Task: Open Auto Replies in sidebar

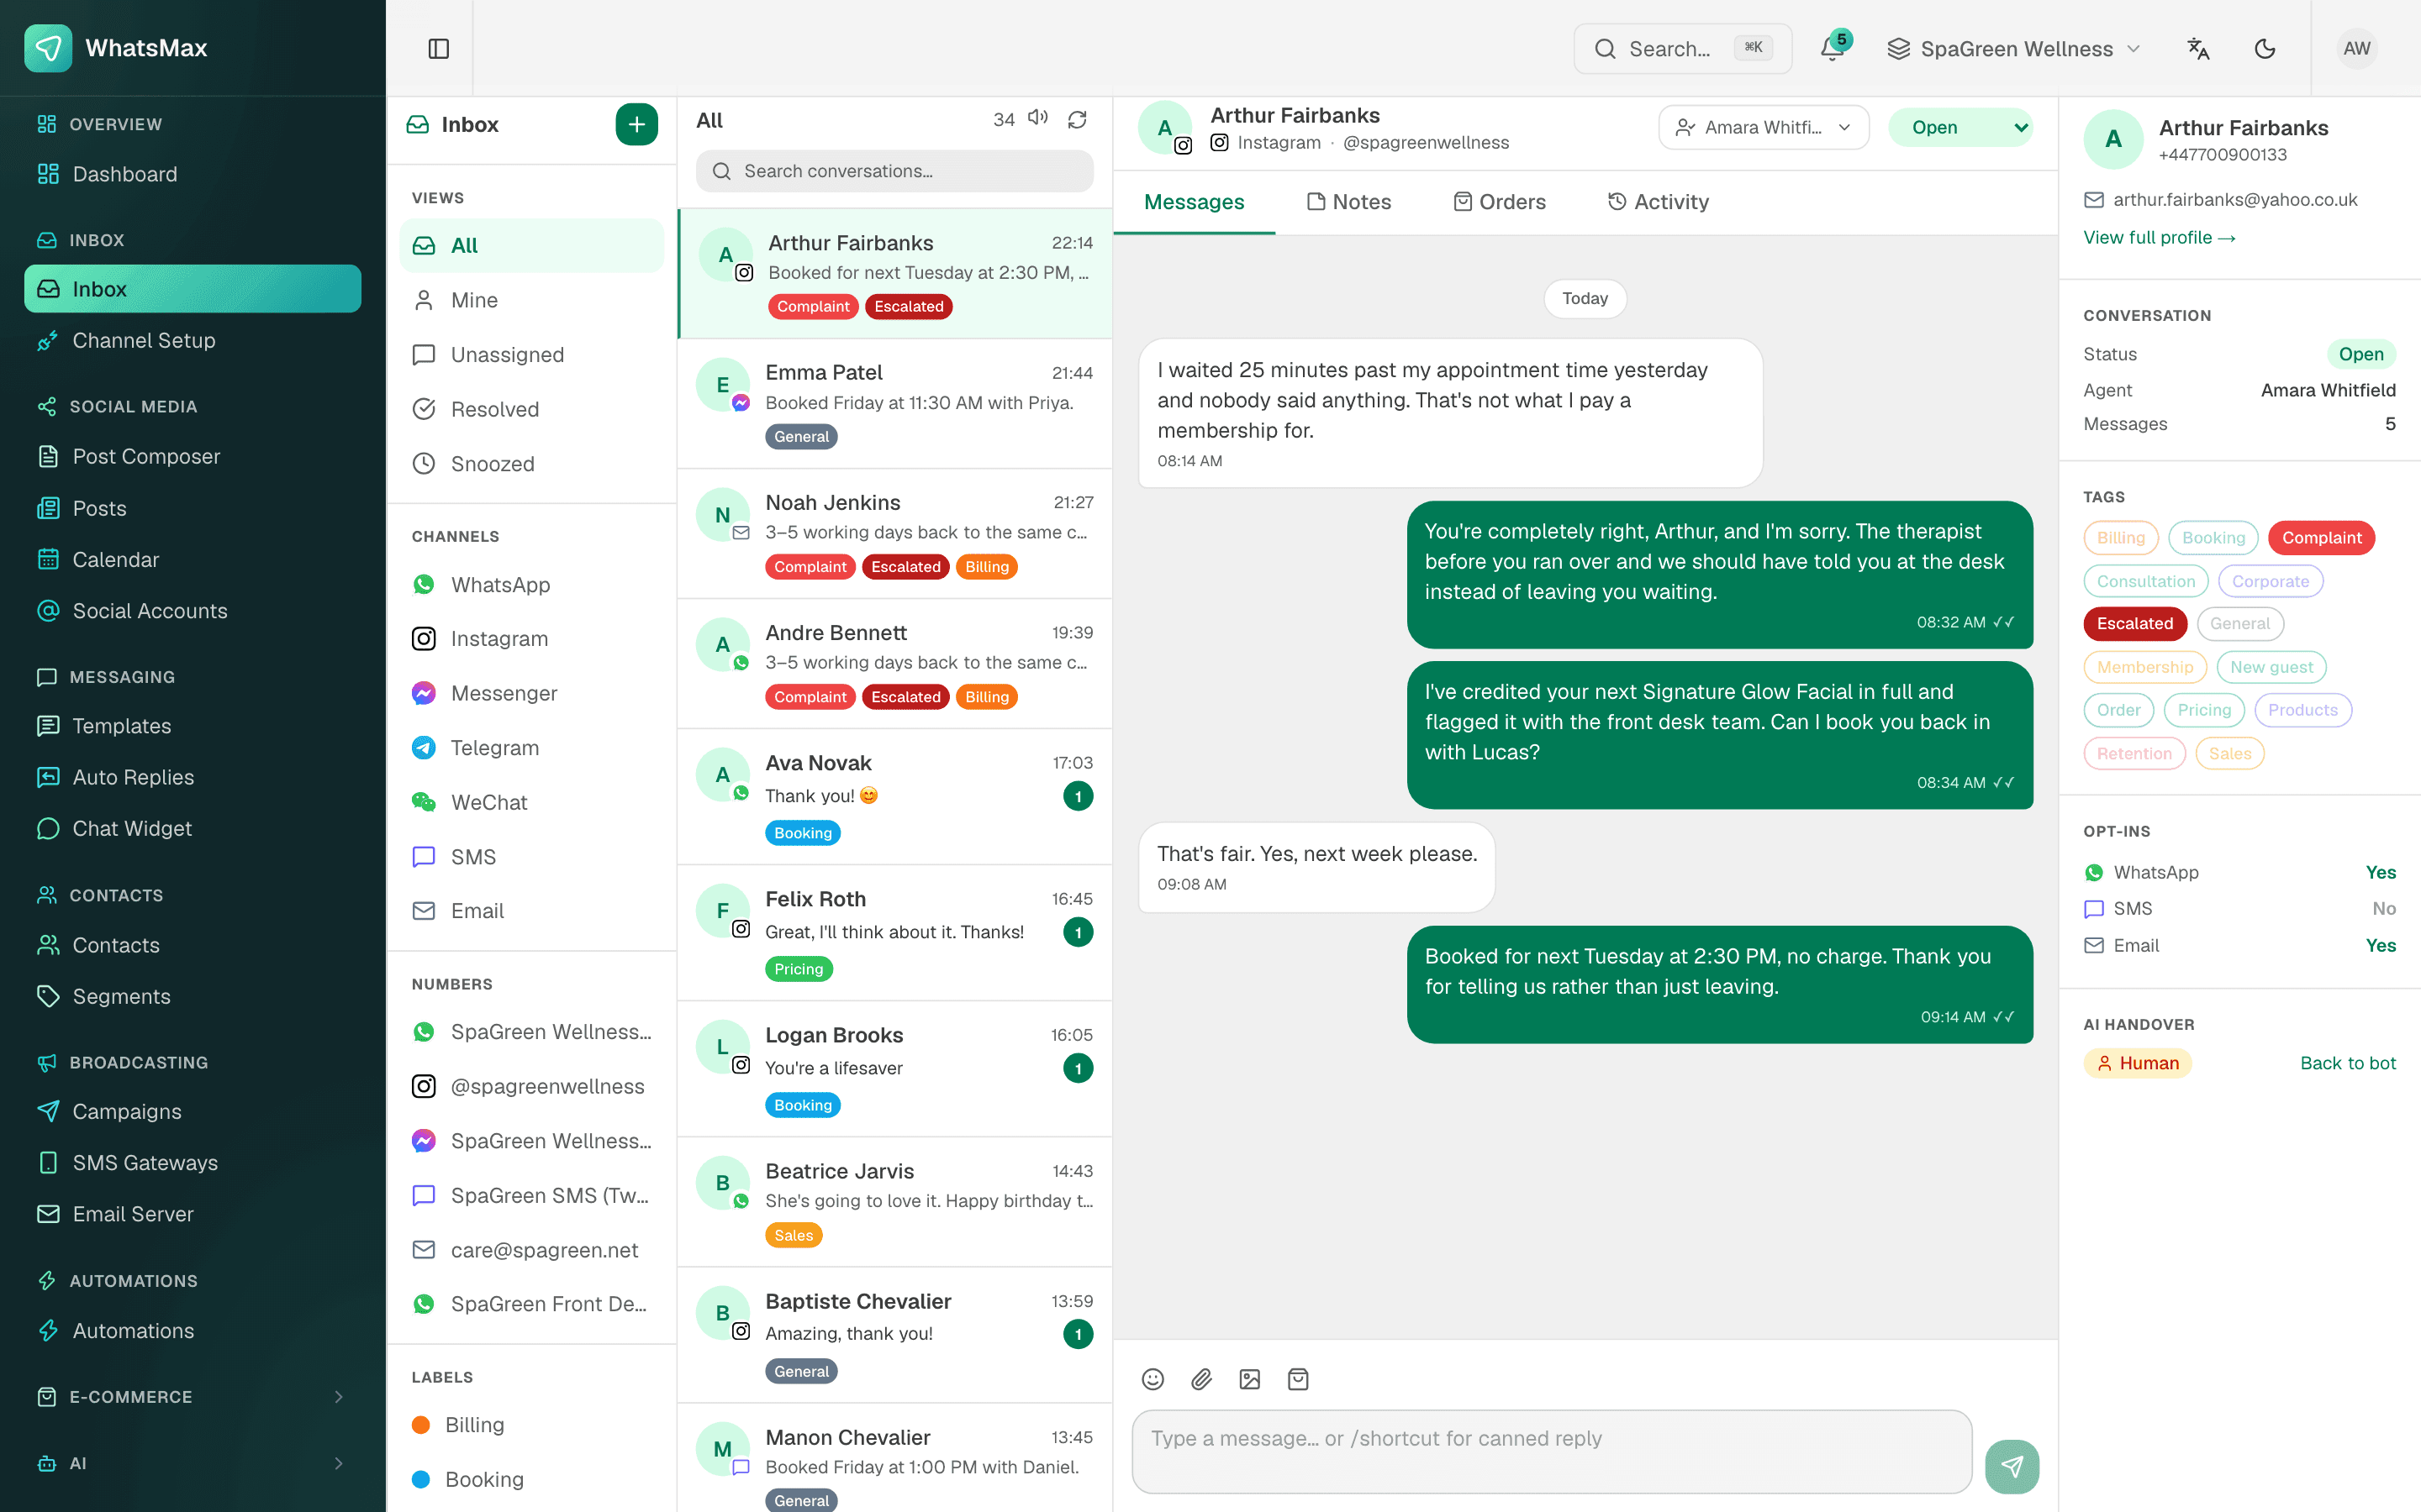Action: pyautogui.click(x=192, y=777)
